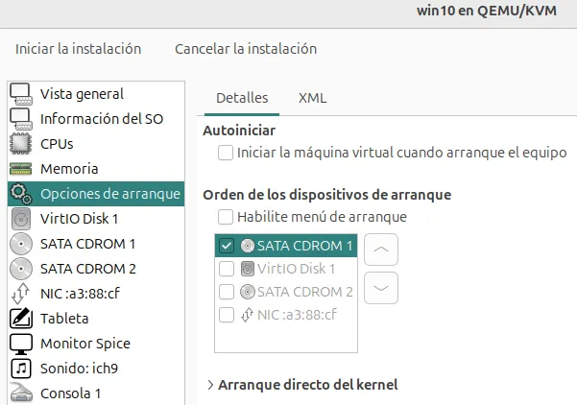Click the Vista general computer icon

click(x=21, y=94)
